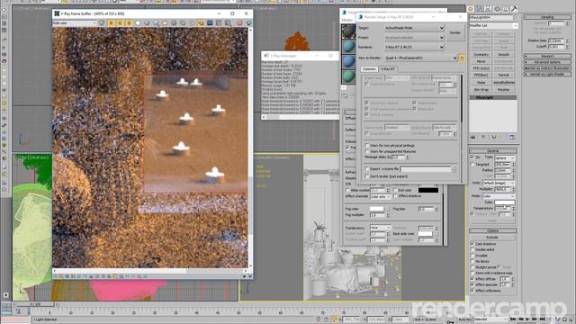Toggle the alpha channel white circle icon
Viewport: 576px width, 324px height.
click(138, 23)
